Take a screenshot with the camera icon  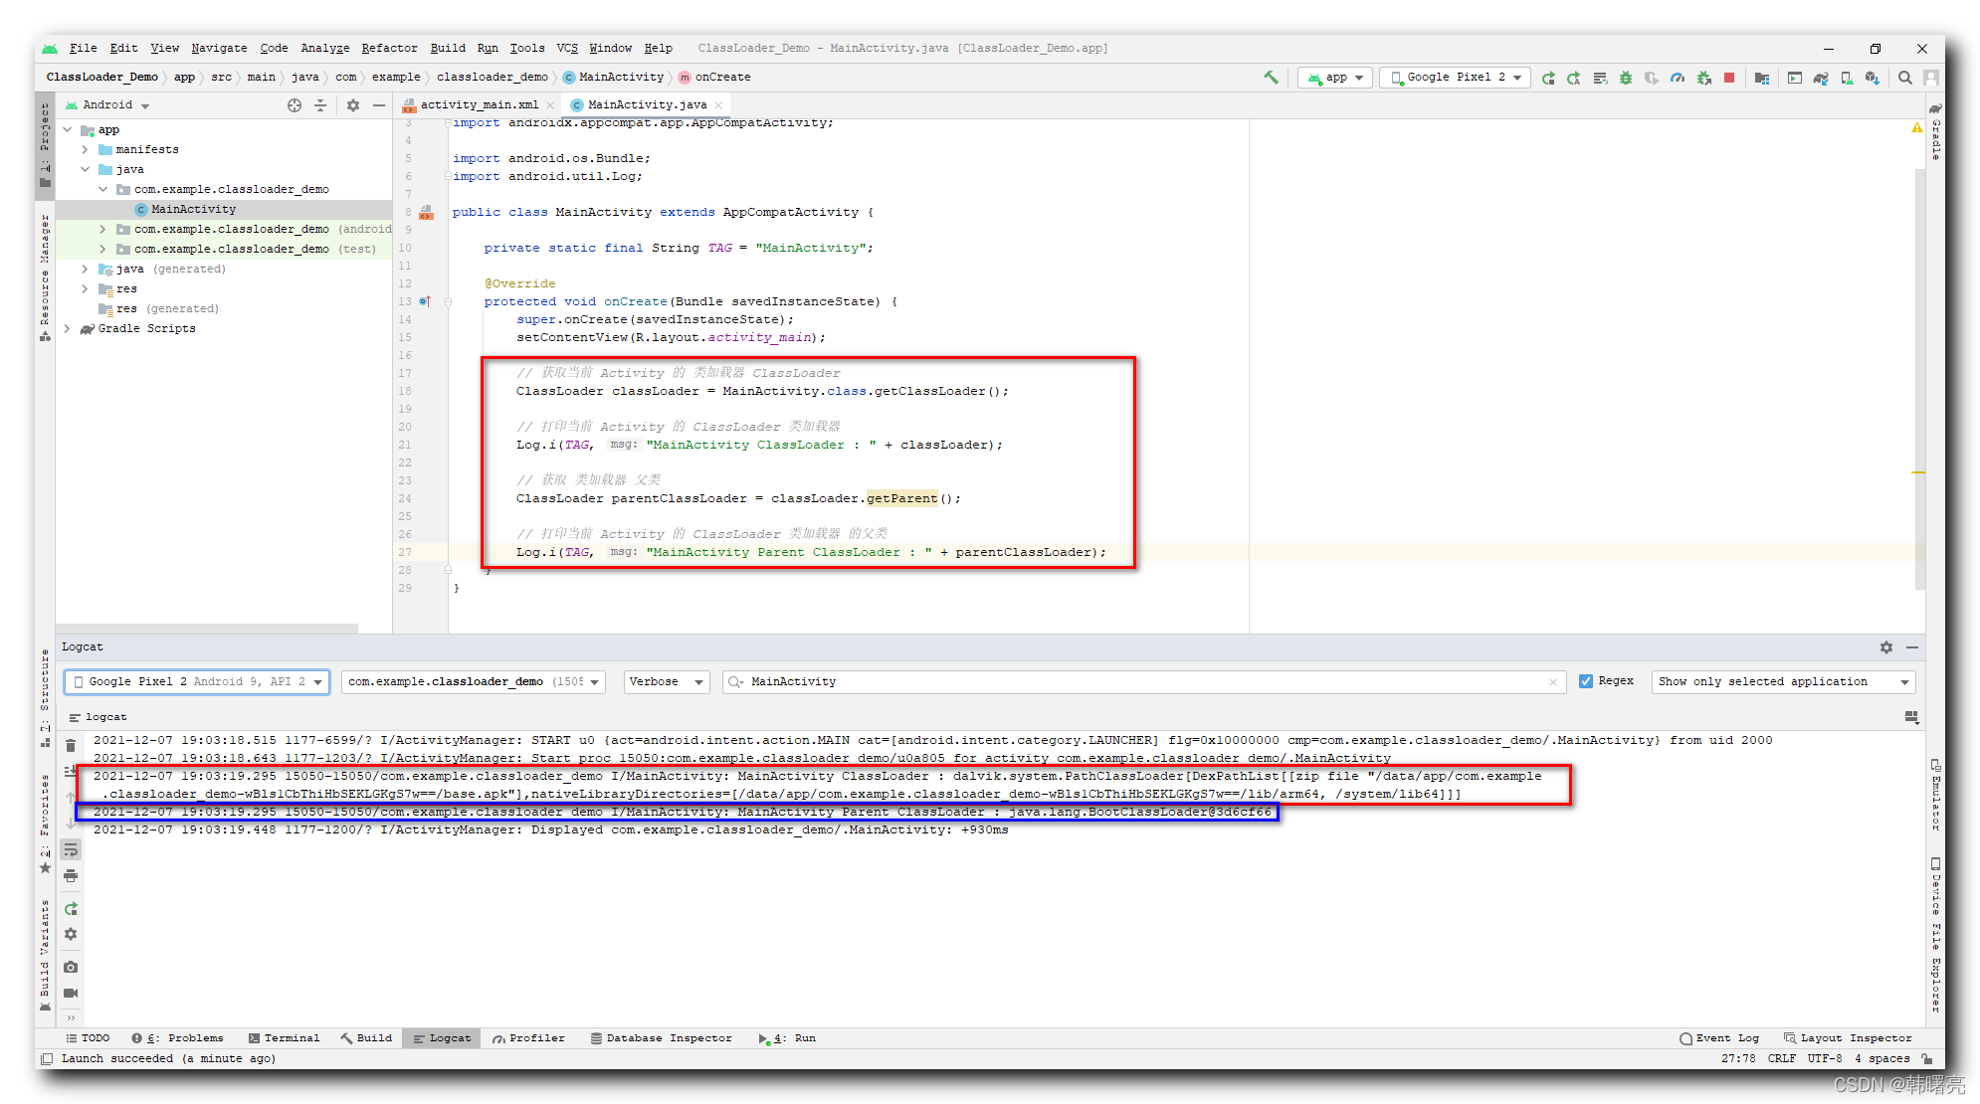pos(71,967)
